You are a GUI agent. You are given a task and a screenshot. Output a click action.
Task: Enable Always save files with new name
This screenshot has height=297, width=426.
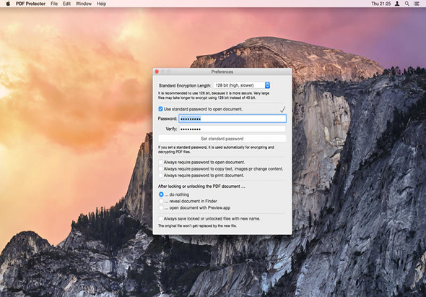160,218
